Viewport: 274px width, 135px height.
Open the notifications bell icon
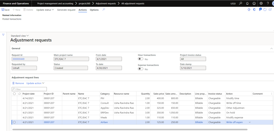[x=247, y=4]
